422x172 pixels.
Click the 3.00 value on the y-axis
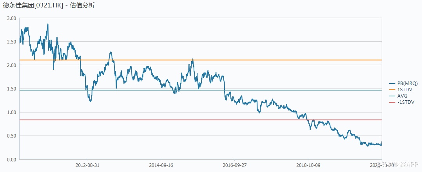pos(11,18)
